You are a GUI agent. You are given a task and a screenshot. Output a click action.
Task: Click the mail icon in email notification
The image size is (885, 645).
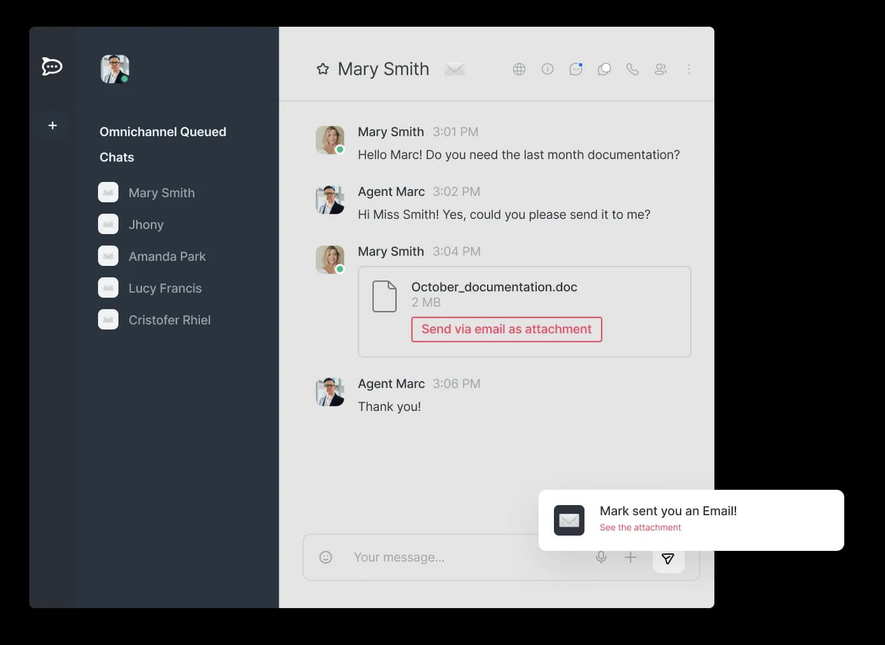pos(569,520)
